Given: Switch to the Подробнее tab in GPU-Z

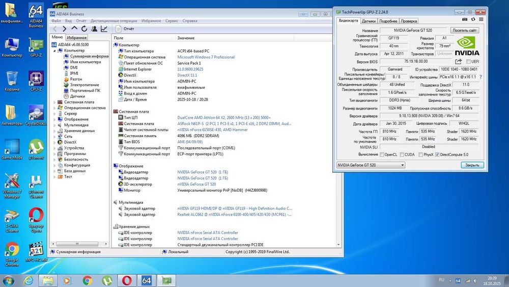Looking at the screenshot, I should [x=388, y=21].
